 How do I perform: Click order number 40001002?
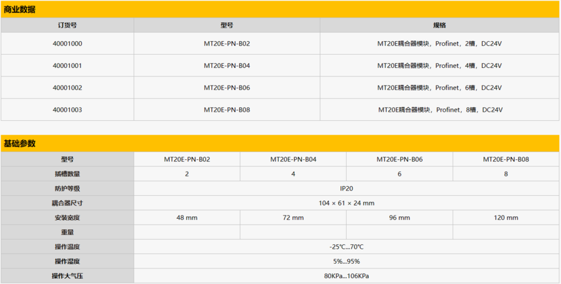click(x=67, y=87)
